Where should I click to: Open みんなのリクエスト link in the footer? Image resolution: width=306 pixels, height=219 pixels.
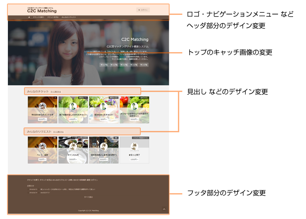coord(60,180)
